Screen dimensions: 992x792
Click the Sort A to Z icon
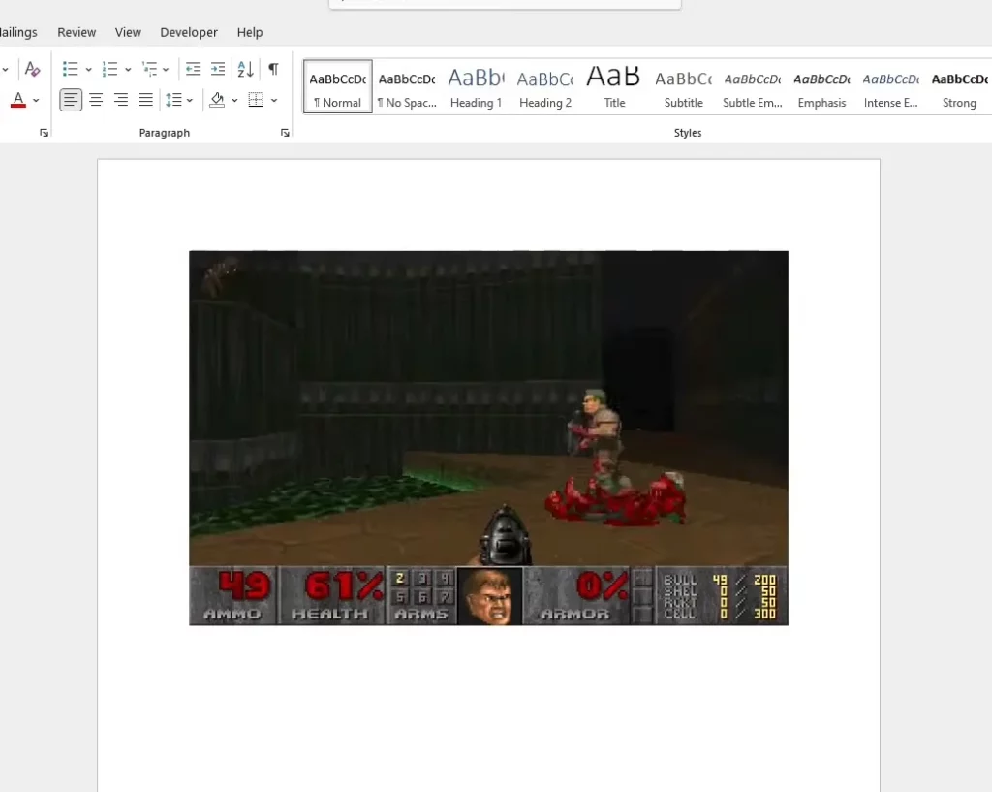[x=245, y=69]
